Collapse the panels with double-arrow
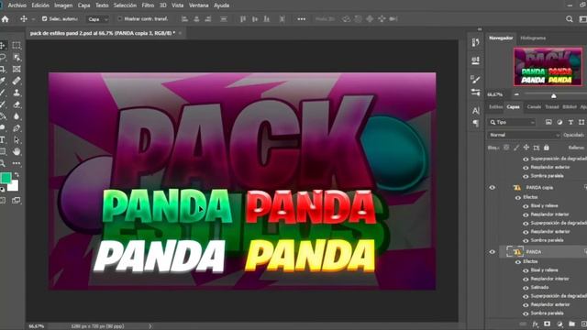587x330 pixels. (x=480, y=29)
